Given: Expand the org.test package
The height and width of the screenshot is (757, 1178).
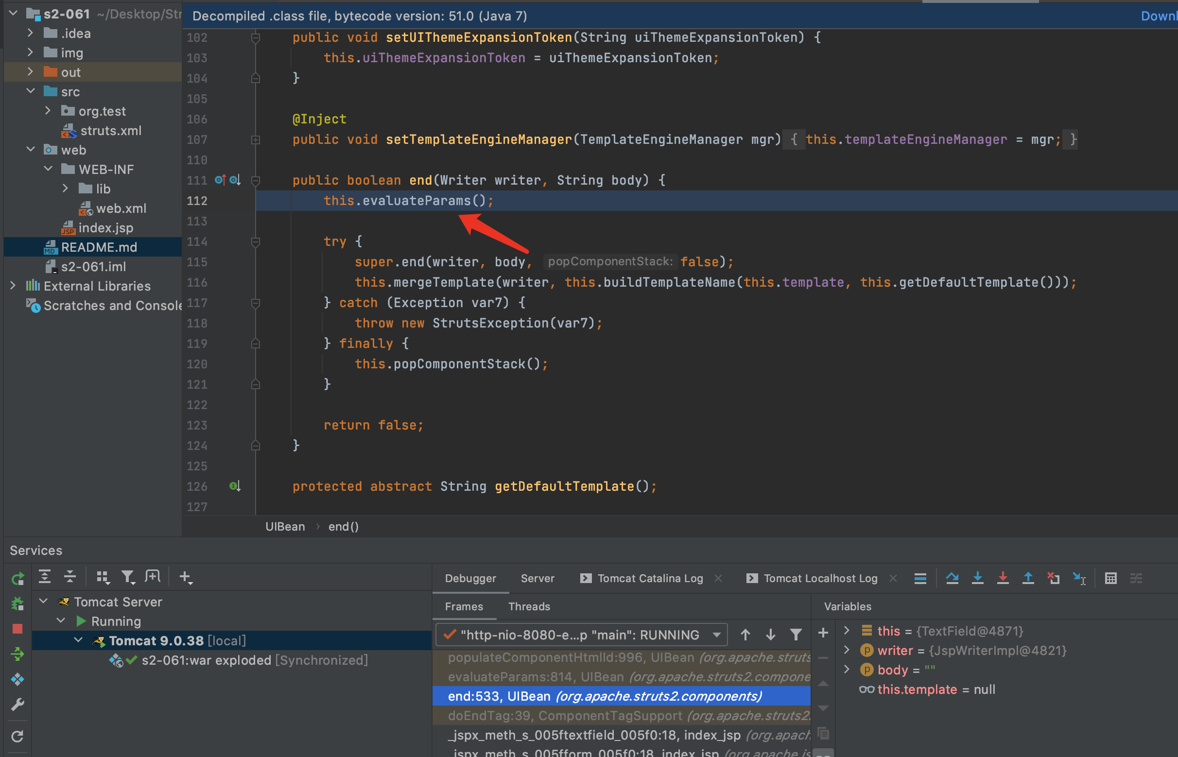Looking at the screenshot, I should click(x=48, y=111).
